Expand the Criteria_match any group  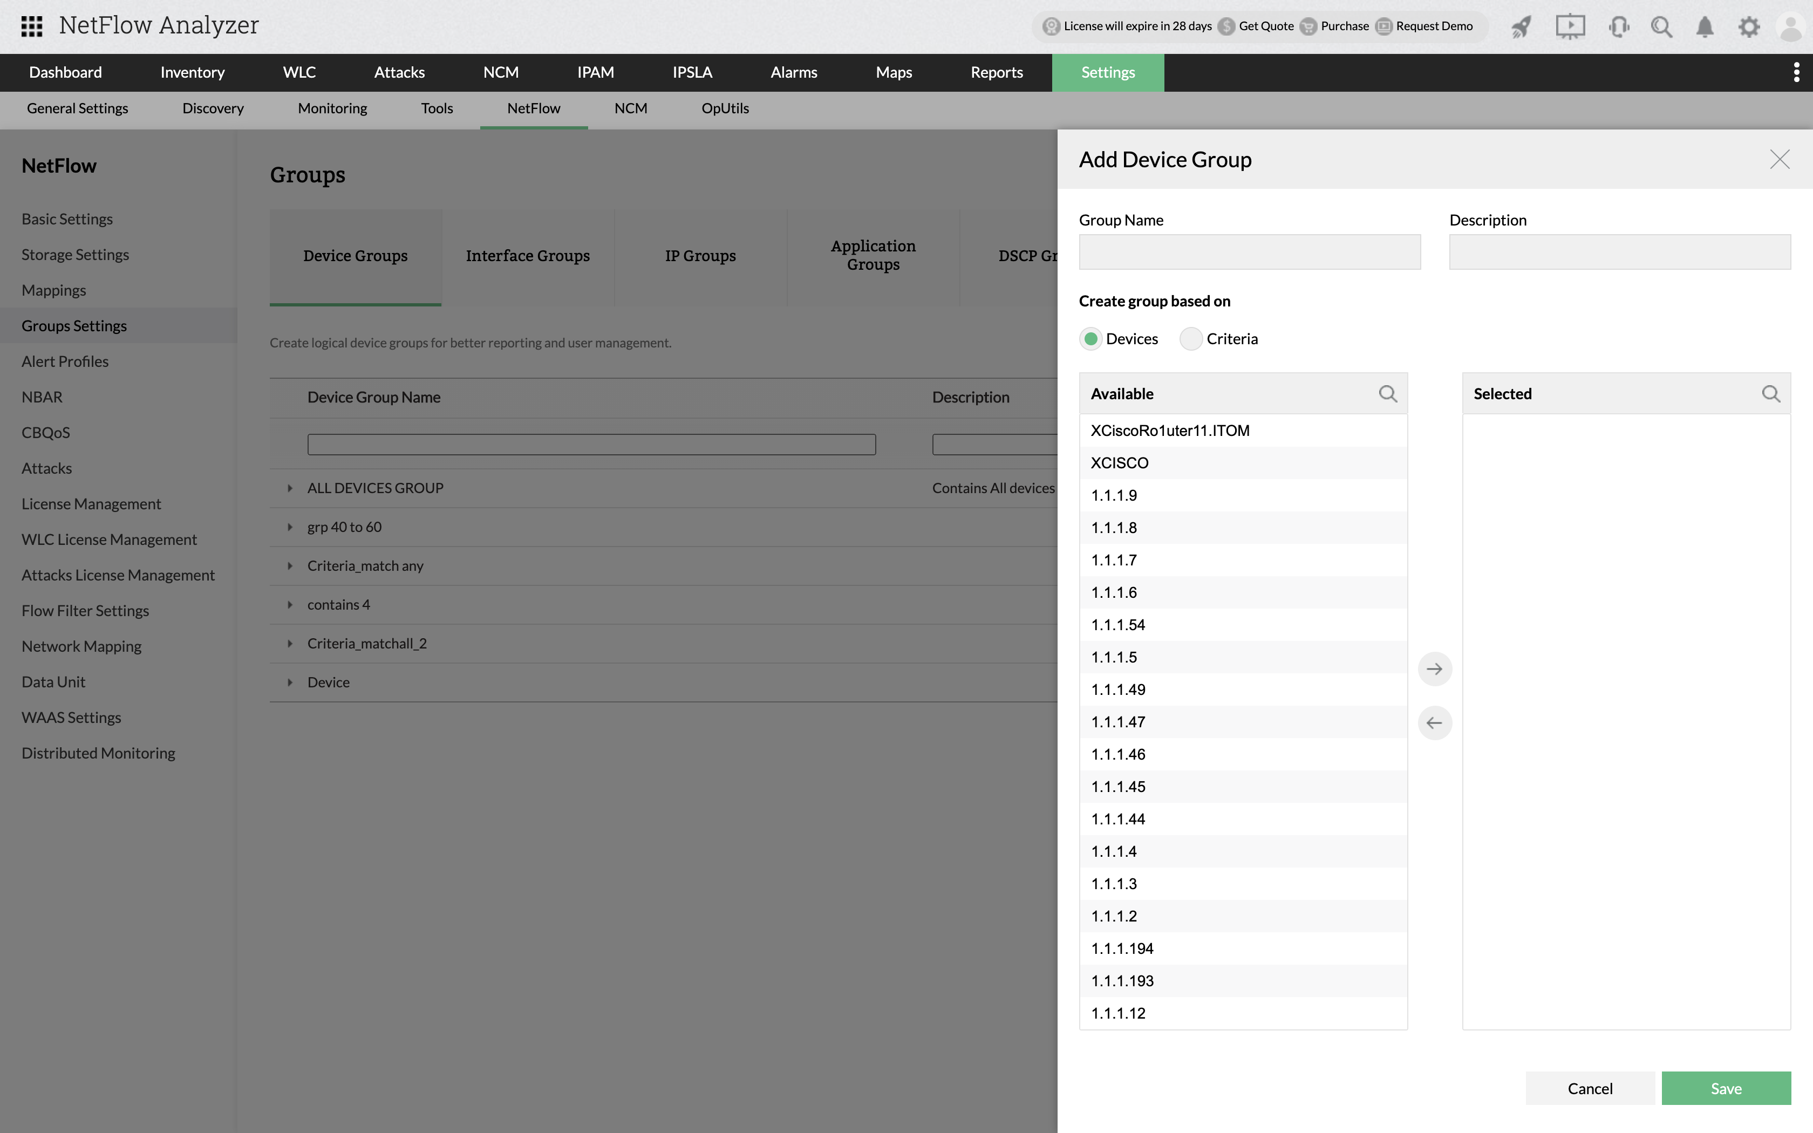290,566
